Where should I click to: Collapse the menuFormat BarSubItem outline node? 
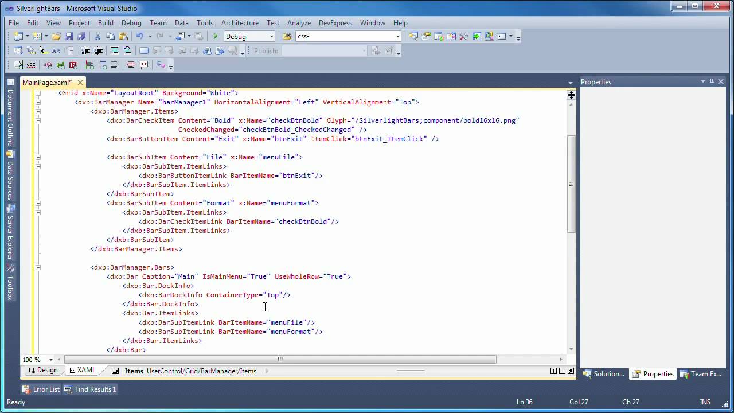coord(38,203)
